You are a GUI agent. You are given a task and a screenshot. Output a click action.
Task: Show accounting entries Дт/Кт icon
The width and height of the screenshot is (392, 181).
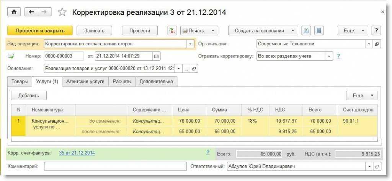click(172, 31)
